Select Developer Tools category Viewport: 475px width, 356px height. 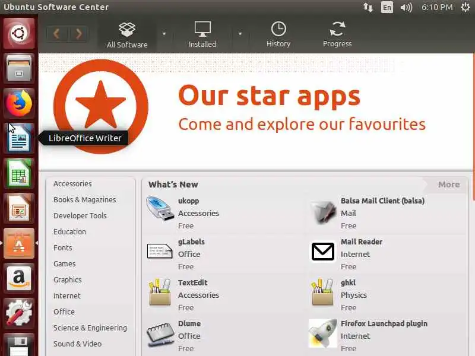tap(80, 216)
